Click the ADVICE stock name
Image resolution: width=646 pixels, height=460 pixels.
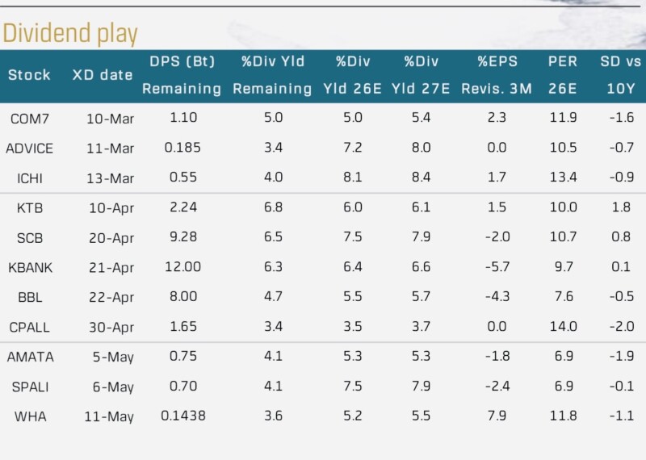[30, 148]
